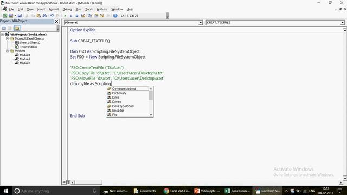Image resolution: width=347 pixels, height=195 pixels.
Task: Open the Help menu
Action: (130, 9)
